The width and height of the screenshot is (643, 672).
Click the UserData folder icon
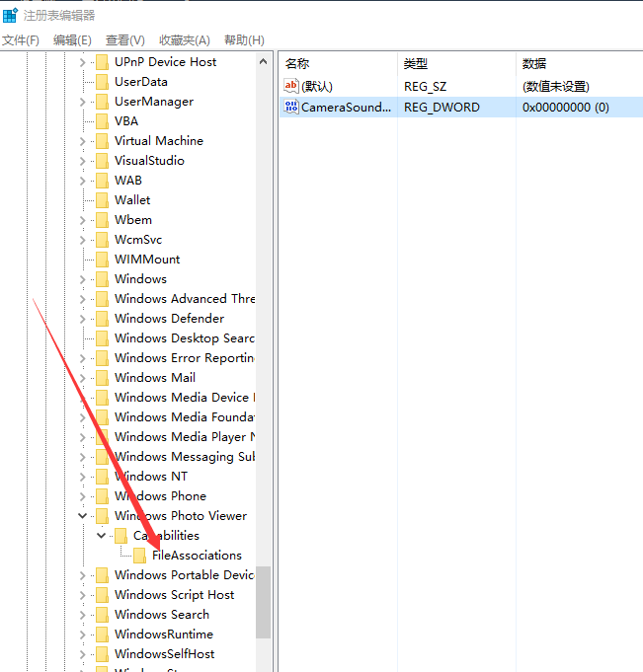(102, 82)
